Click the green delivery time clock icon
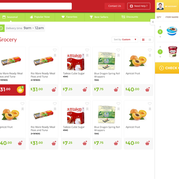 point(2,28)
